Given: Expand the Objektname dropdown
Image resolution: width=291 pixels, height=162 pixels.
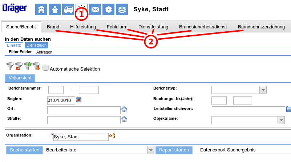Looking at the screenshot, I should pos(280,120).
